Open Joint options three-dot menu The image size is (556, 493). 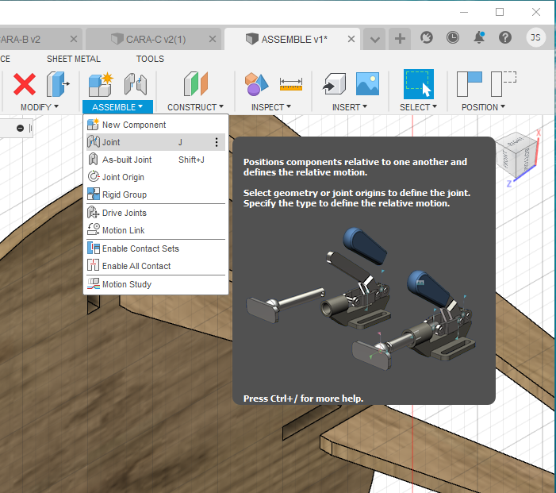[217, 142]
